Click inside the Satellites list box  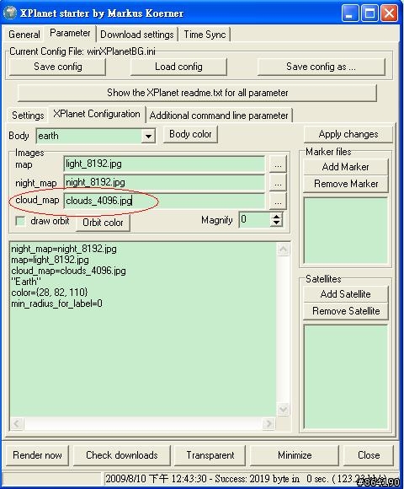345,377
